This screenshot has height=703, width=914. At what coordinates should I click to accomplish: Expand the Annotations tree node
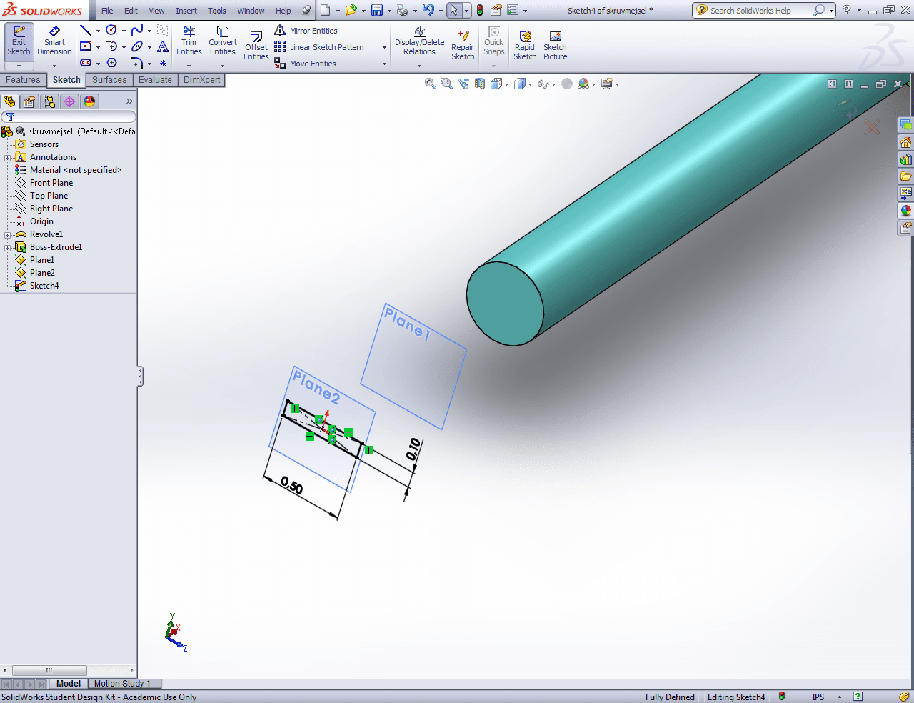click(7, 157)
